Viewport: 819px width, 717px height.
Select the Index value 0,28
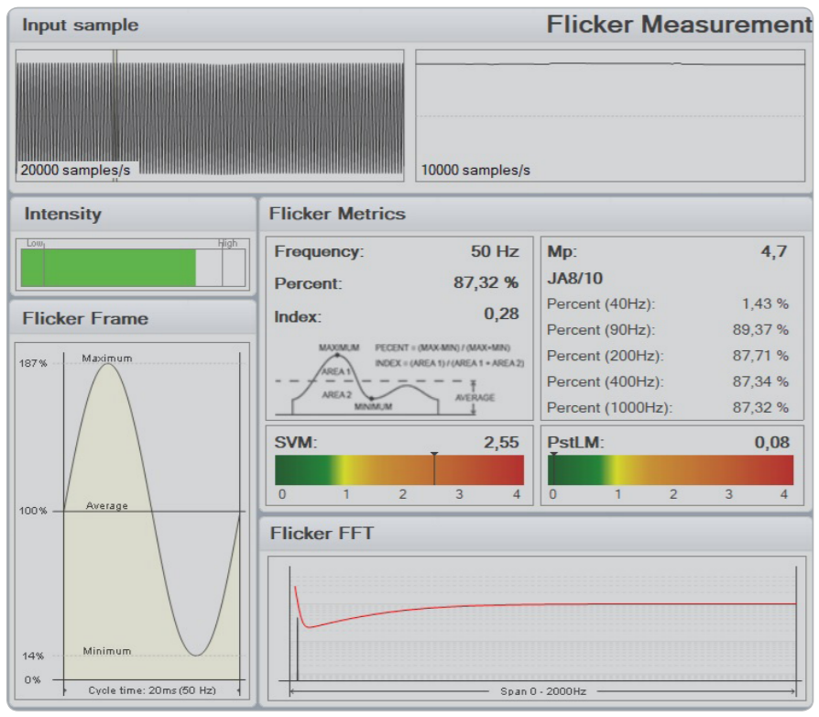point(501,314)
